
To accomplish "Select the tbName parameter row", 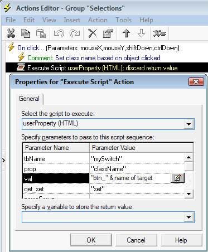I will [104, 158].
